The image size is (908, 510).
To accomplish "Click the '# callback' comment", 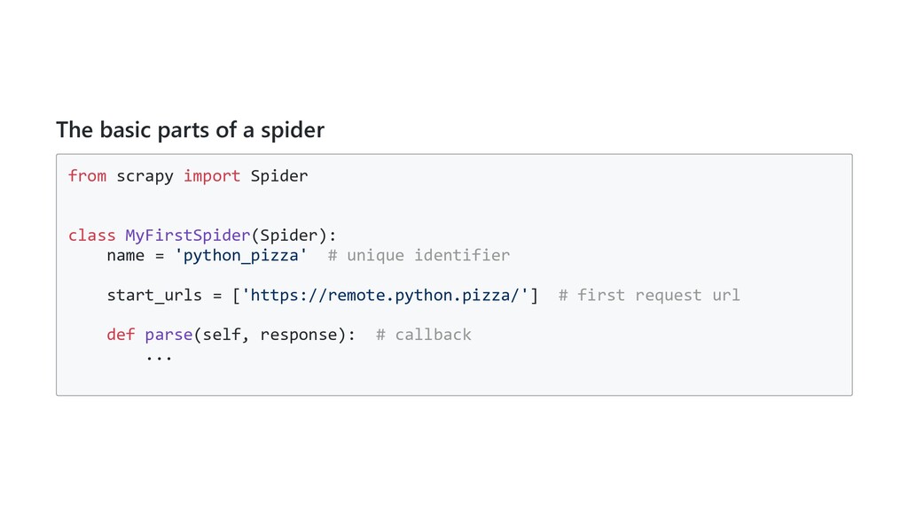I will click(x=424, y=335).
